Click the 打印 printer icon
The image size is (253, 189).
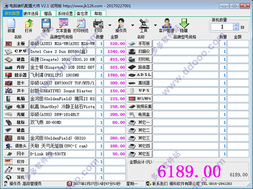tap(98, 25)
